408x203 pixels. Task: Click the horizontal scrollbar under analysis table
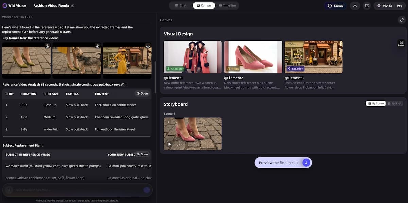click(76, 136)
